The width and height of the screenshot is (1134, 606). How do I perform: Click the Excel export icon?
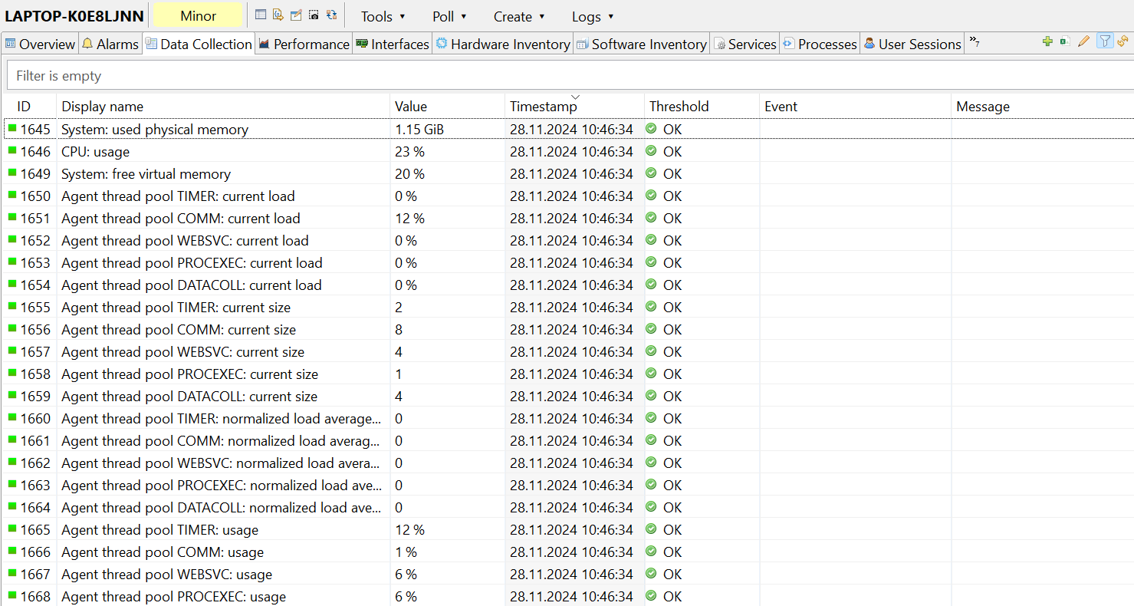tap(1065, 41)
